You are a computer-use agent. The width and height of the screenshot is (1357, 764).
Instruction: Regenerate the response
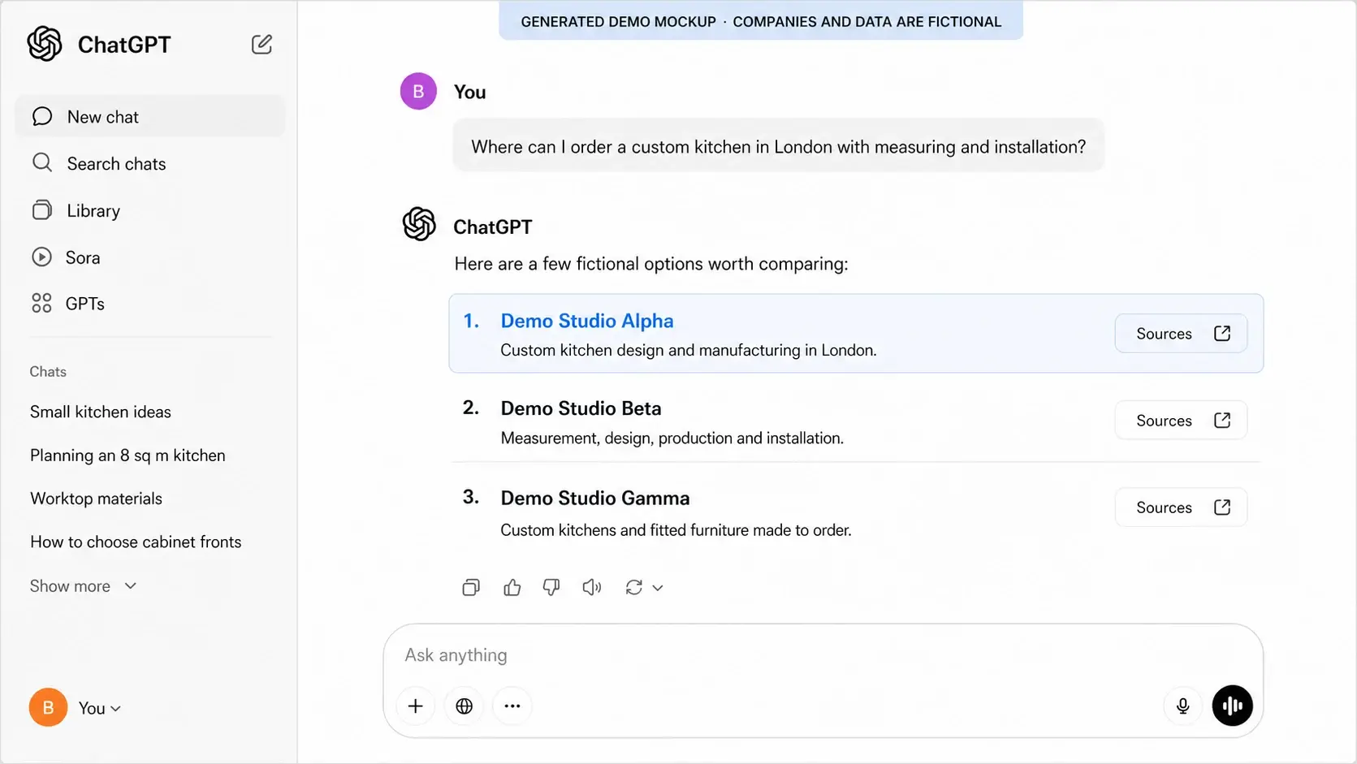tap(634, 587)
